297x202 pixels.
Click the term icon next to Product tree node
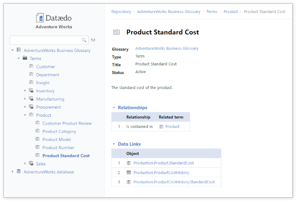coord(31,114)
